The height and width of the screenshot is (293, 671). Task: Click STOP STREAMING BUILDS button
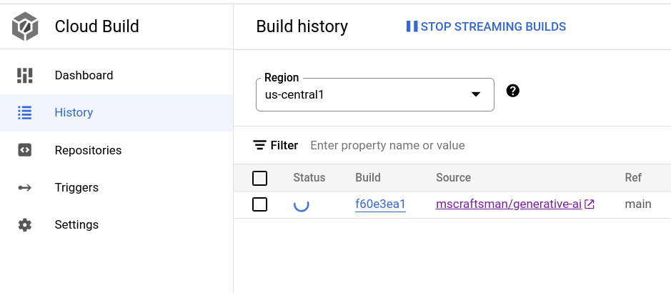486,26
